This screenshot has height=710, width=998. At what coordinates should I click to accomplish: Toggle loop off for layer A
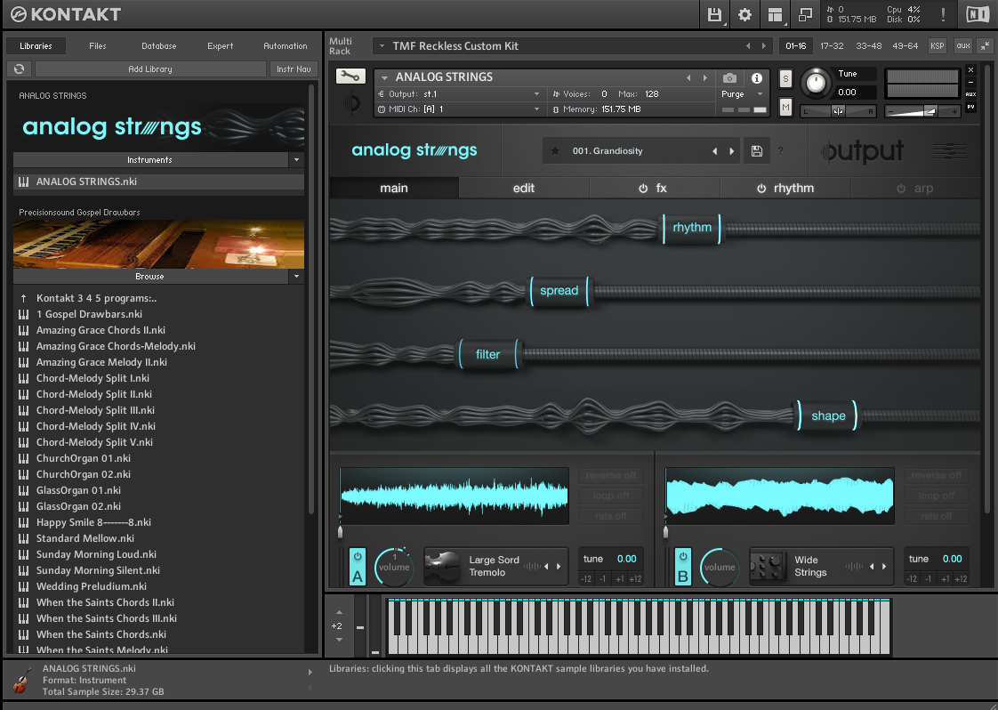coord(611,496)
